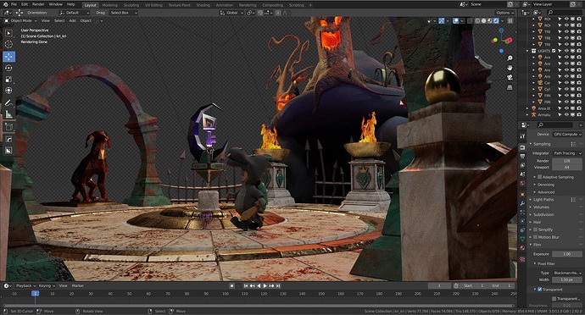Open the Options button in the viewport header
The width and height of the screenshot is (585, 315).
pyautogui.click(x=504, y=13)
